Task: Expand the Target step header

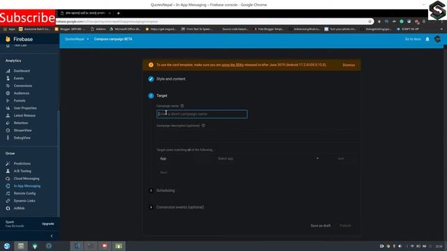Action: point(161,96)
